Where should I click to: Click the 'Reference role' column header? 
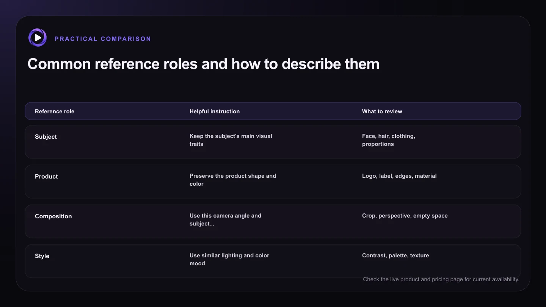55,111
